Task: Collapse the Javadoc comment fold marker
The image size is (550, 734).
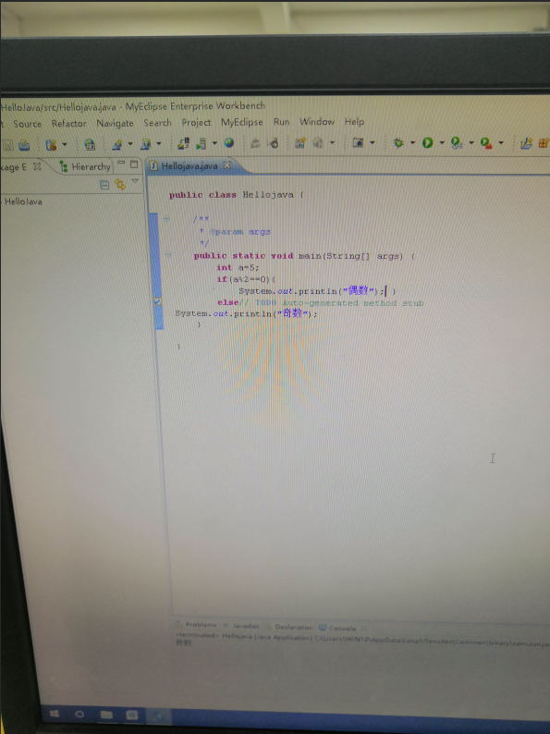Action: (x=166, y=218)
